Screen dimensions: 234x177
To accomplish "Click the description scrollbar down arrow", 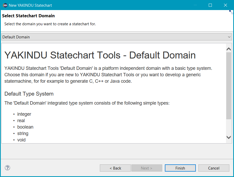I will pos(229,137).
